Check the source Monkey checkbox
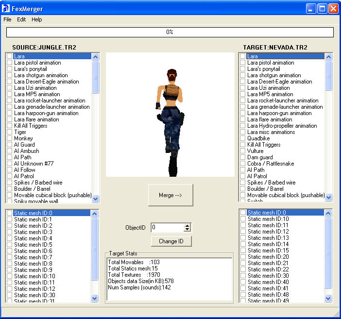 (9, 138)
